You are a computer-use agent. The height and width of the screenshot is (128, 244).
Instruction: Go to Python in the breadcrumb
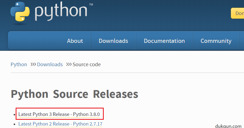pos(19,65)
